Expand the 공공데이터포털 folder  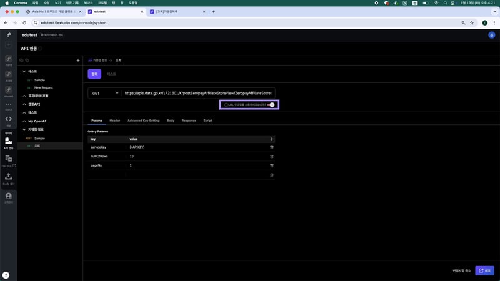(x=24, y=96)
